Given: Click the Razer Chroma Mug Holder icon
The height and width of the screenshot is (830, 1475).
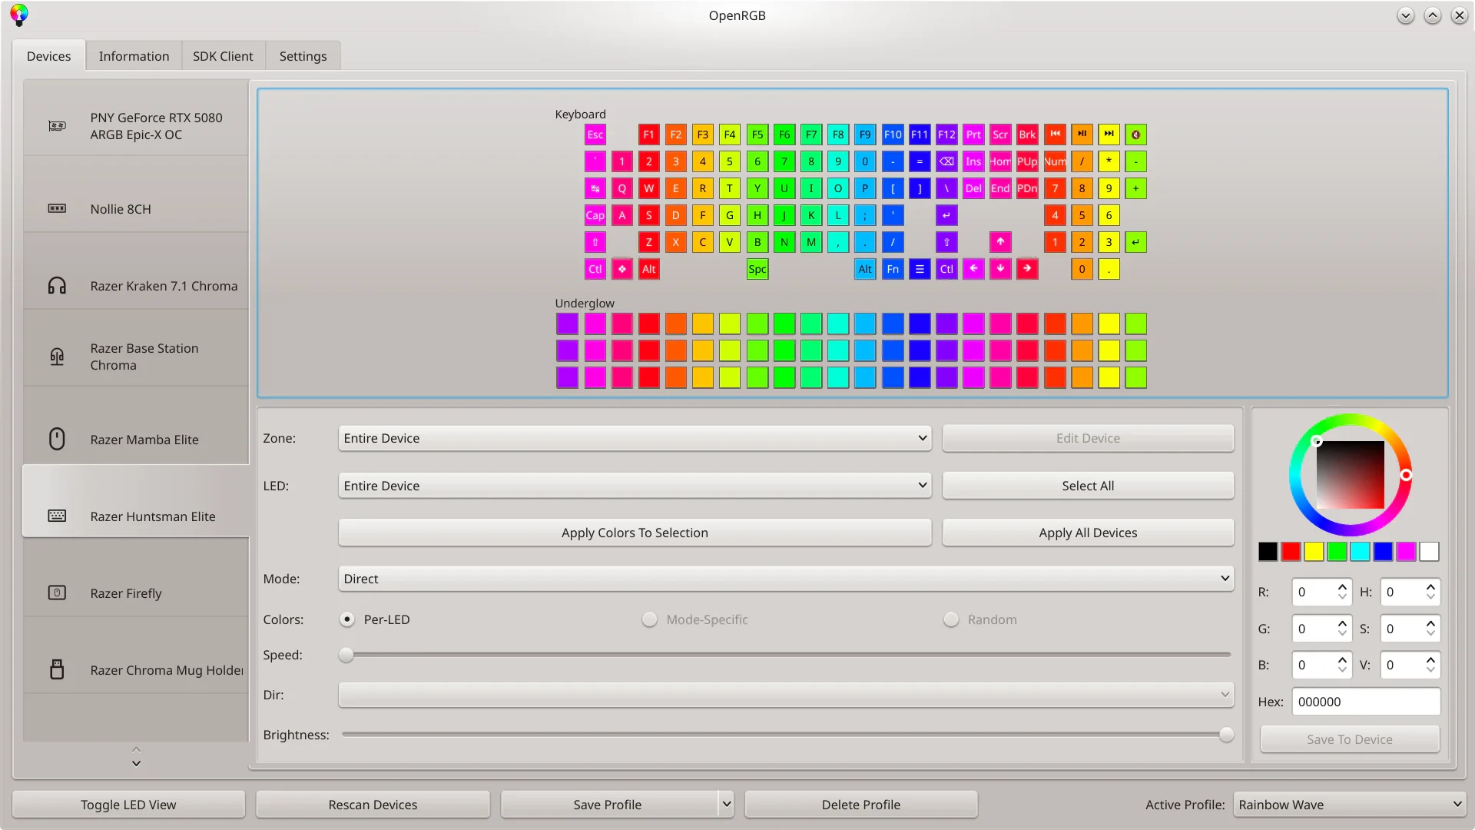Looking at the screenshot, I should (x=57, y=669).
